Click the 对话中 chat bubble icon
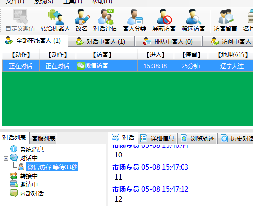253x206 pixels. (x=14, y=158)
